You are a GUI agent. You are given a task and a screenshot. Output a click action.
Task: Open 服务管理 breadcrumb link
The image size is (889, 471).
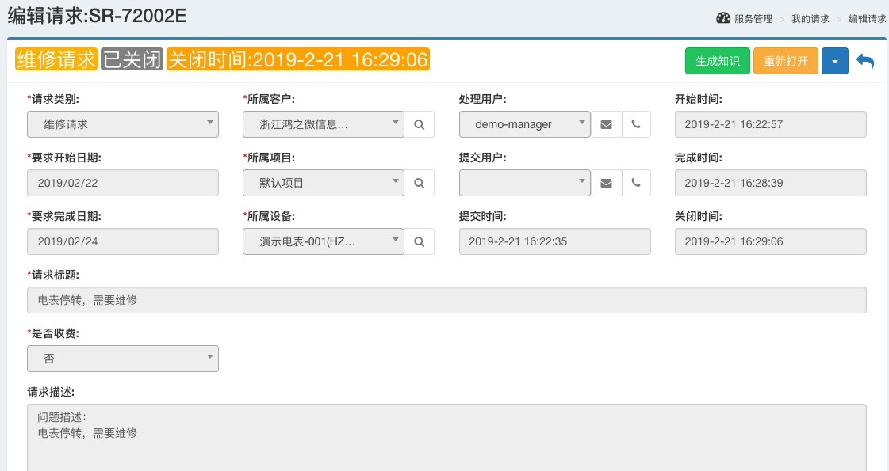753,19
